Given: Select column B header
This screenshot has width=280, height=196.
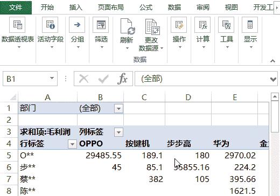Looking at the screenshot, I should [100, 97].
